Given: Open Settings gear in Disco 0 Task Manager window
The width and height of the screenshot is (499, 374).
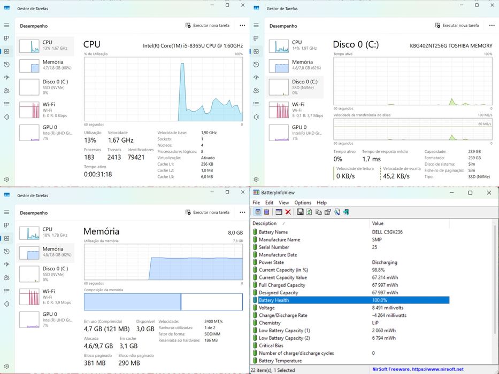Looking at the screenshot, I should 256,180.
